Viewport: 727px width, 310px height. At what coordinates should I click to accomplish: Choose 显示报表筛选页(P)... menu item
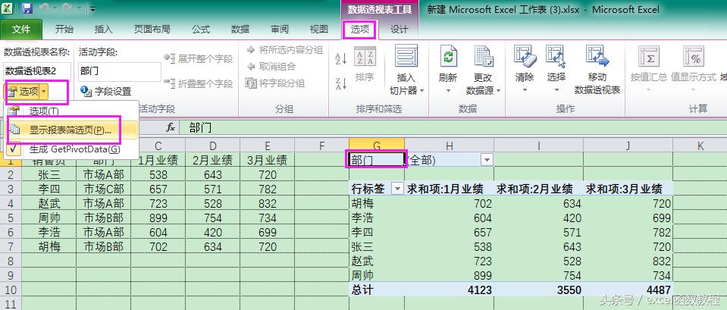72,130
